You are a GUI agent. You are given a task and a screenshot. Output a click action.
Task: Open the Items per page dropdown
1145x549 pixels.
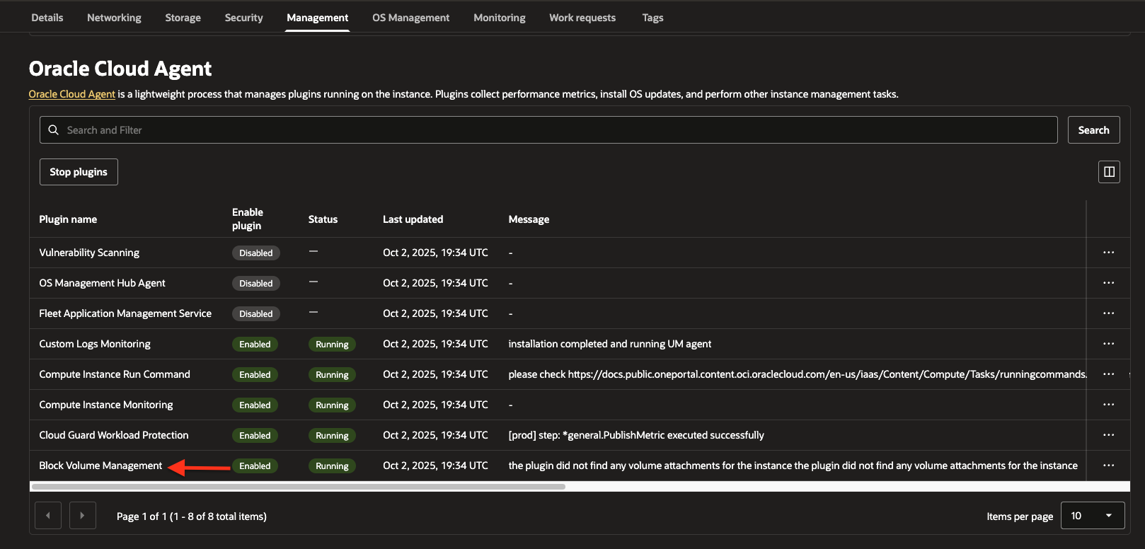click(x=1092, y=516)
